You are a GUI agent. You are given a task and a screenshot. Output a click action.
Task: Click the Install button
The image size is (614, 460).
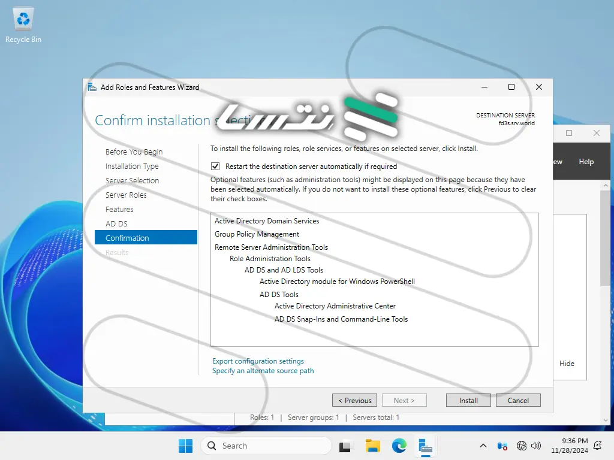(468, 400)
